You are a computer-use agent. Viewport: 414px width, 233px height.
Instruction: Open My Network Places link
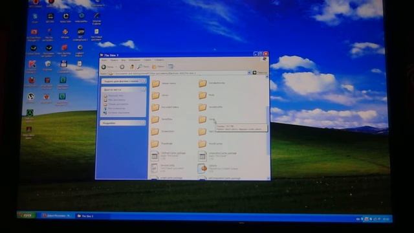(116, 113)
